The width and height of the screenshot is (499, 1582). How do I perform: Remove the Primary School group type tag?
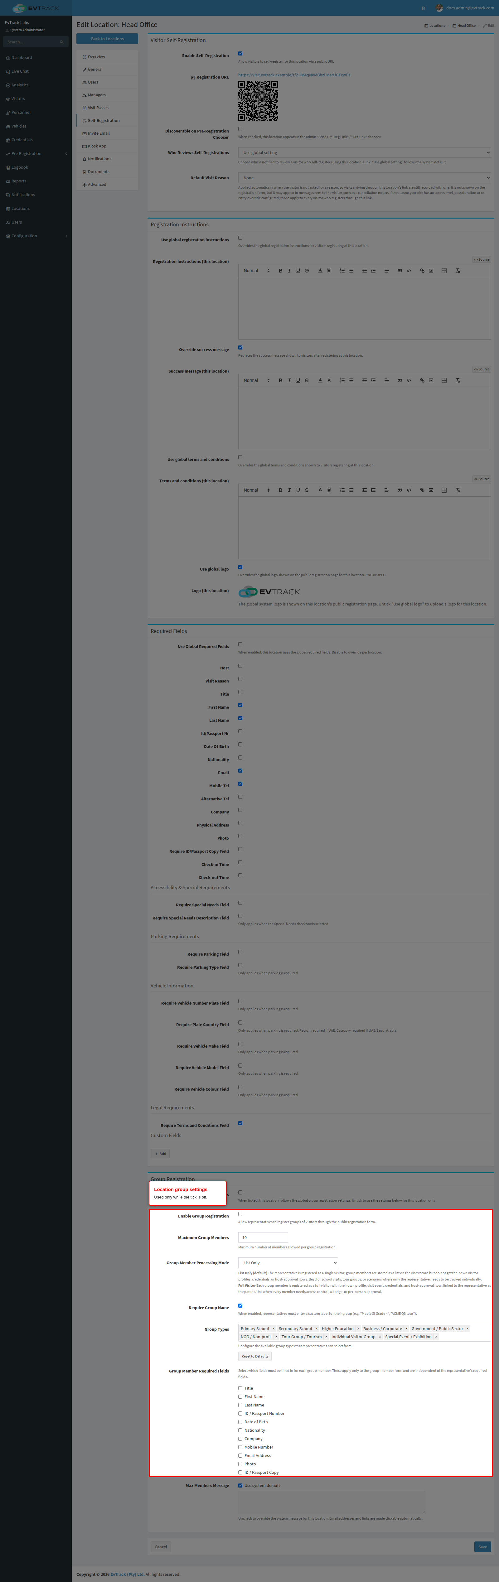click(x=274, y=1329)
